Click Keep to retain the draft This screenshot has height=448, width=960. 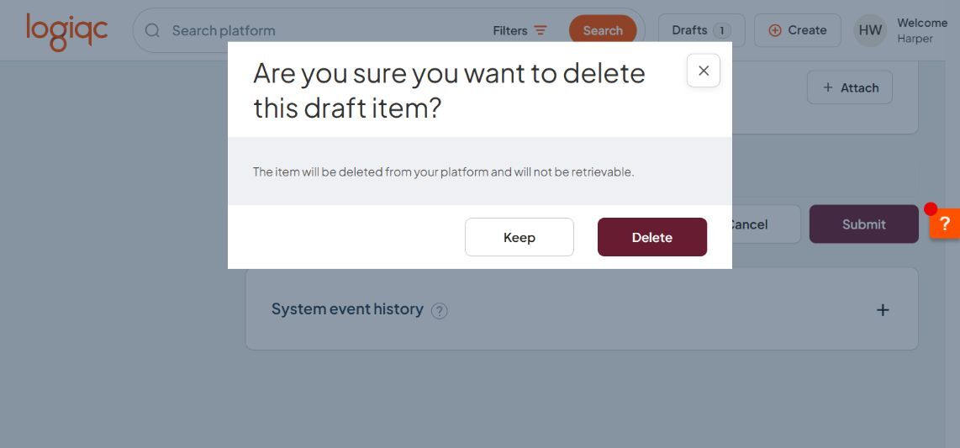click(520, 237)
